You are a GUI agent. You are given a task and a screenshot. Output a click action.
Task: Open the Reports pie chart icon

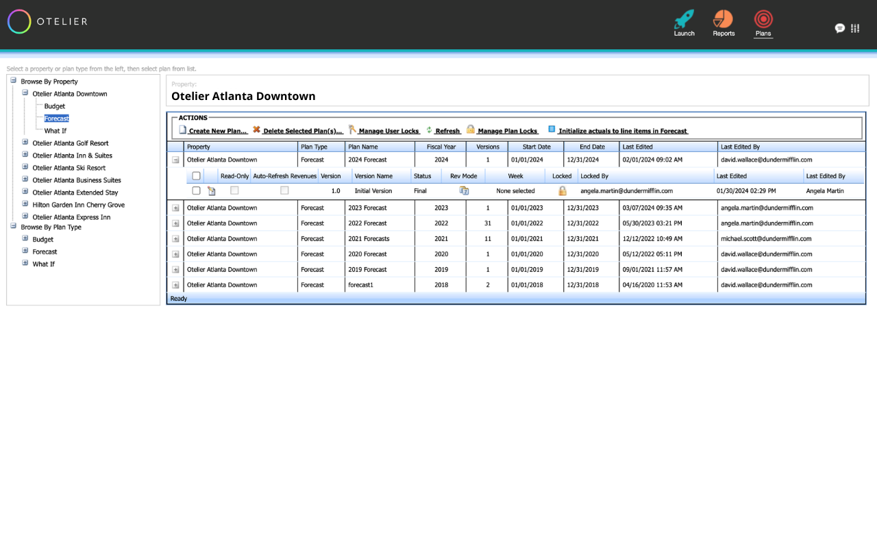(x=723, y=19)
